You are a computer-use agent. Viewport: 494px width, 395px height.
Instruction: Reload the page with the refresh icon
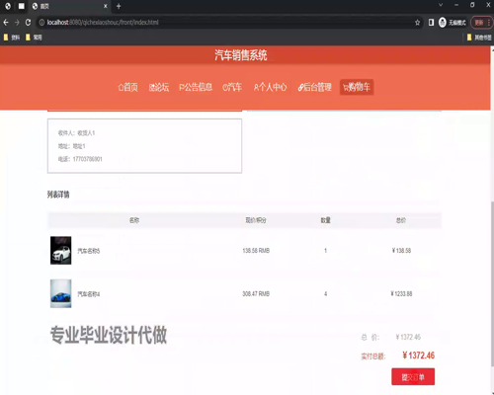[28, 23]
